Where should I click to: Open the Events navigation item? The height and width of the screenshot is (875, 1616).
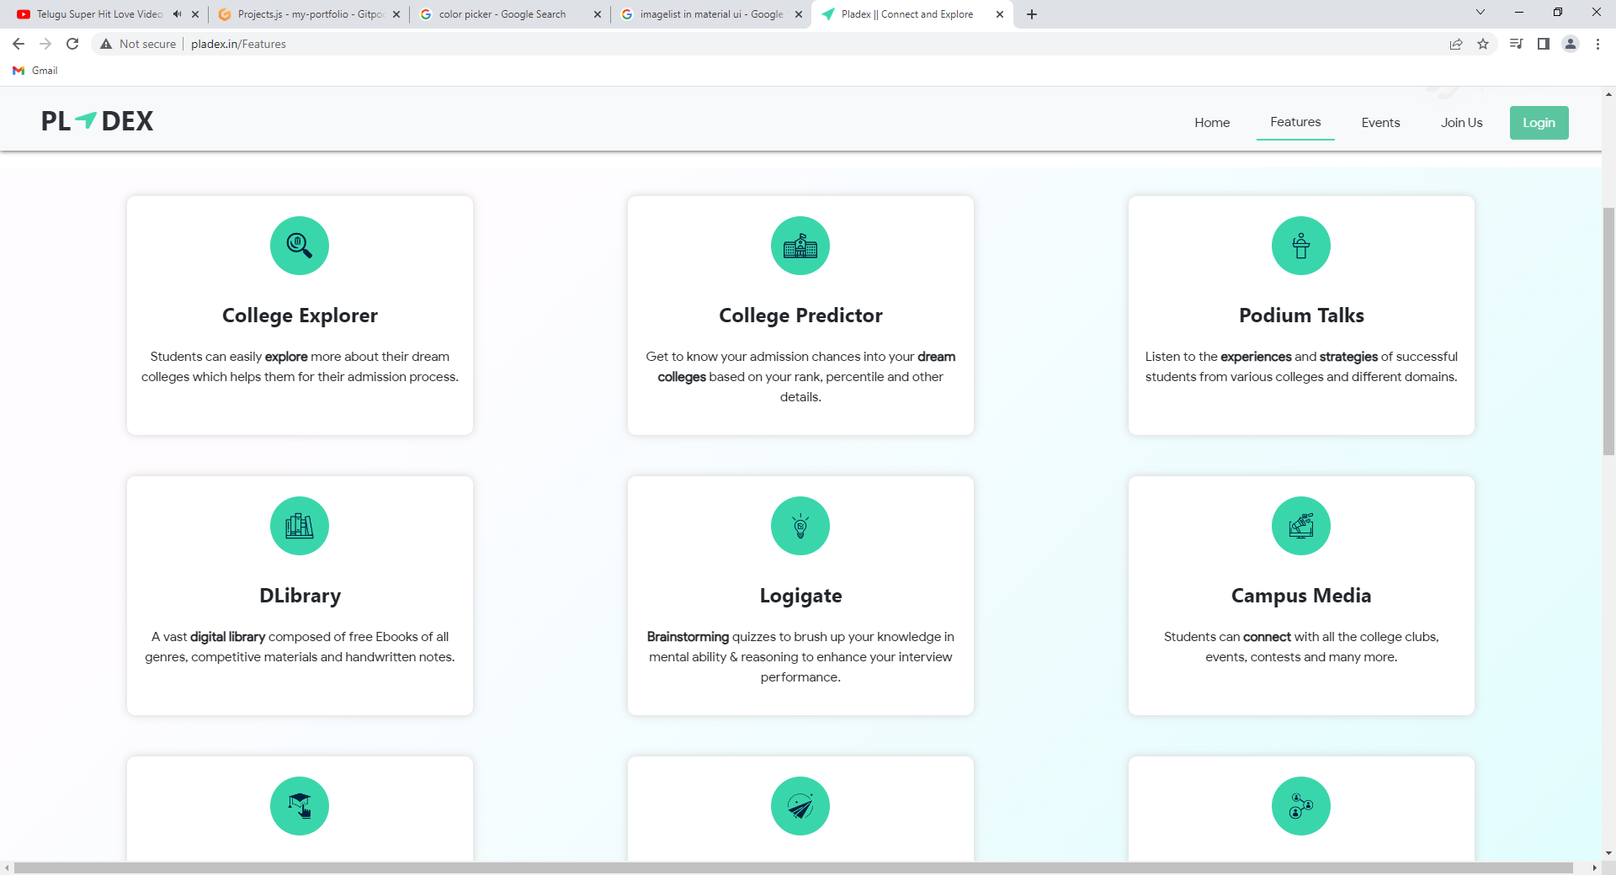[x=1380, y=122]
